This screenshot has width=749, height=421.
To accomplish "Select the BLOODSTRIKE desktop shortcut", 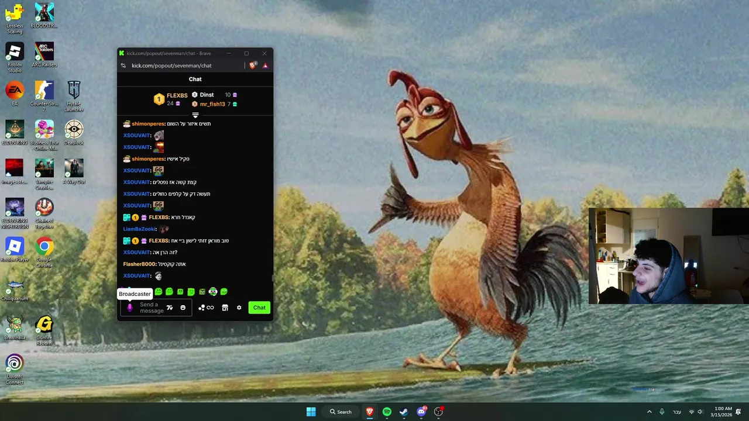I will pyautogui.click(x=44, y=16).
